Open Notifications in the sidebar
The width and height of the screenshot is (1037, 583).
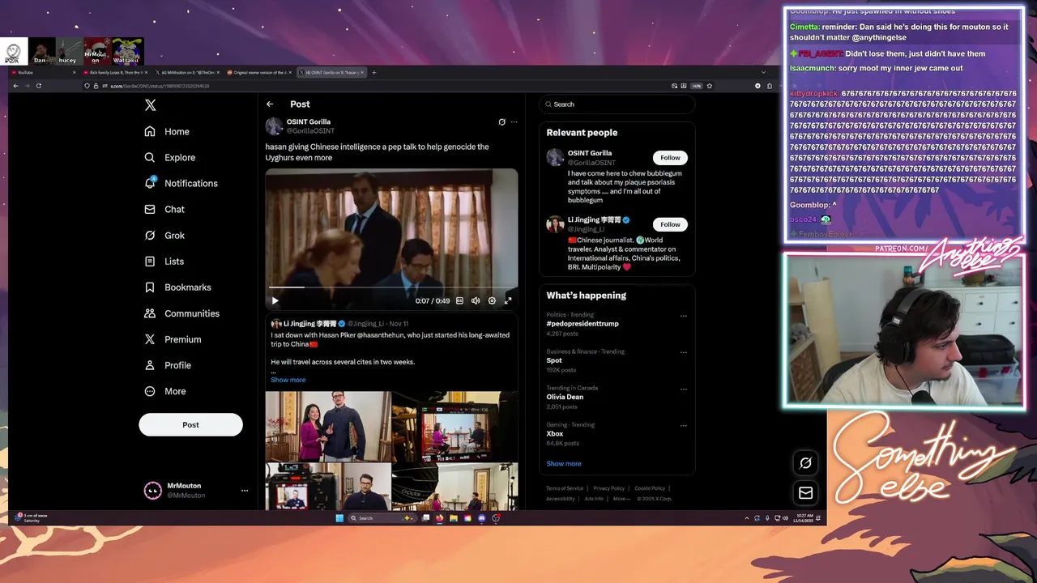click(x=181, y=183)
